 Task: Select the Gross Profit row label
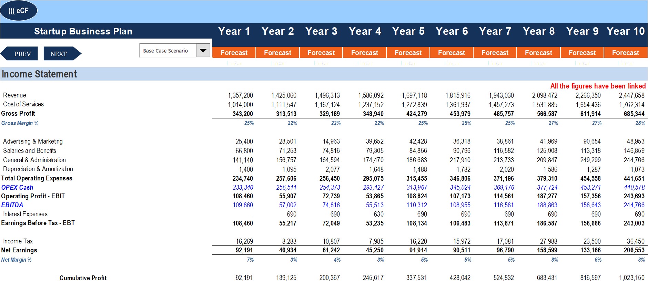(18, 114)
